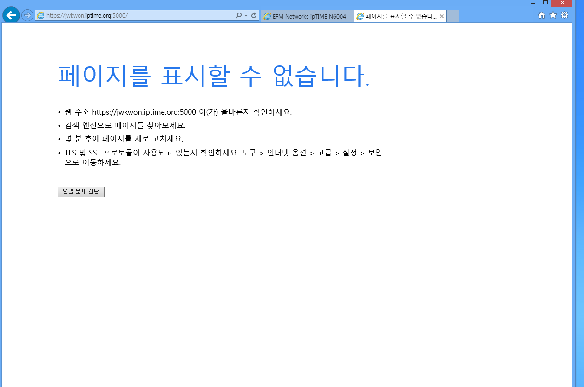Click the IE site icon in address bar
This screenshot has width=584, height=387.
point(41,16)
